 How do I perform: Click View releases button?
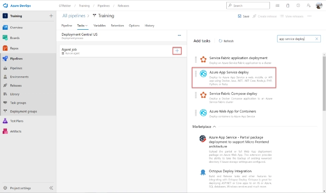(292, 16)
